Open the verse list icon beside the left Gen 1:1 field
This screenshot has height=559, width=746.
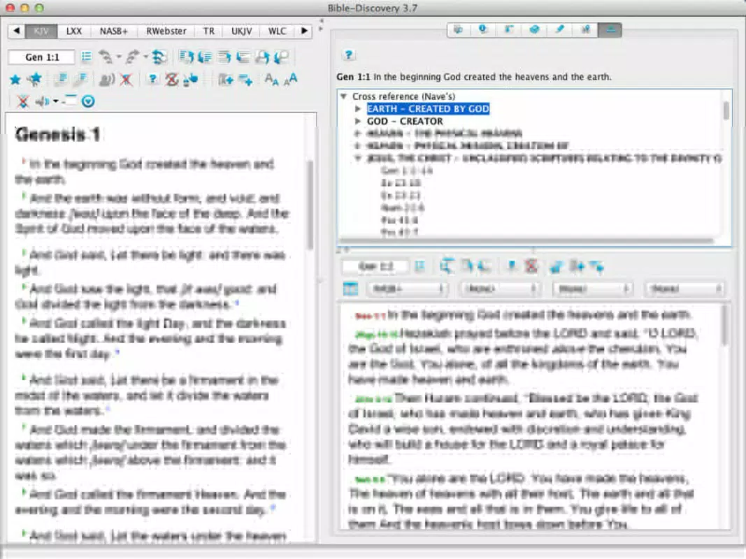pos(86,57)
